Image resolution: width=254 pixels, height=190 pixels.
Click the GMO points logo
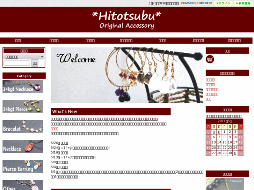pyautogui.click(x=196, y=3)
